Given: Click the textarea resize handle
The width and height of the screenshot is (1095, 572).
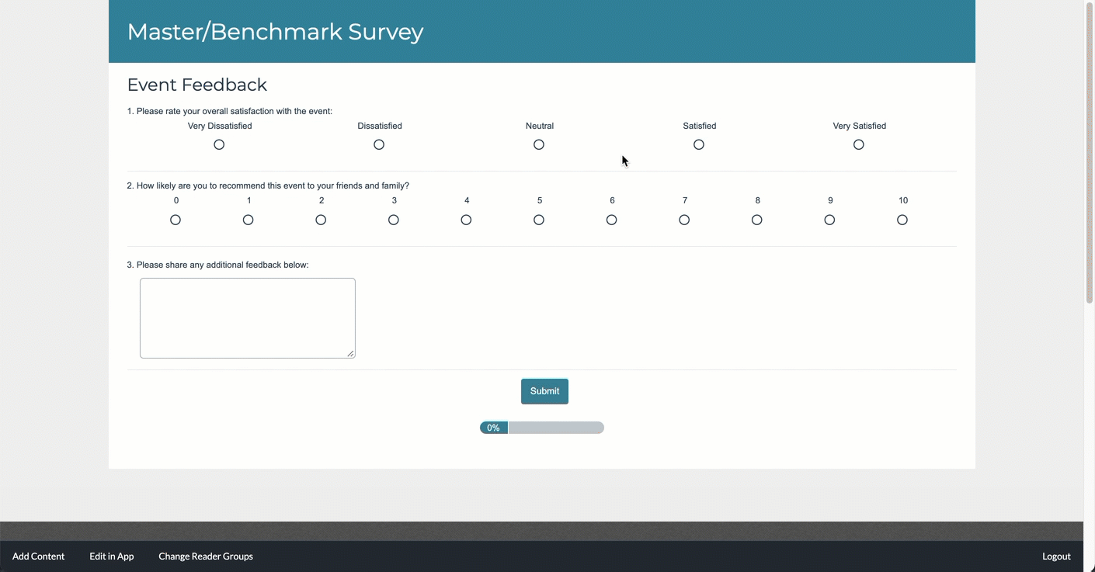Looking at the screenshot, I should click(x=351, y=354).
